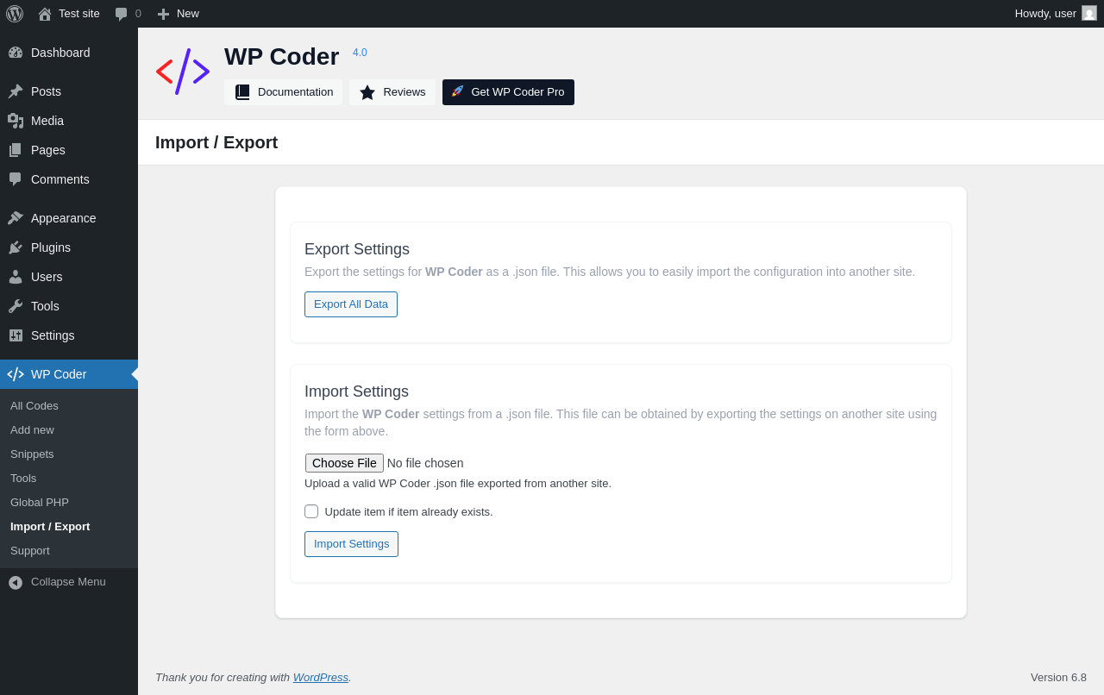Click the Comments icon in sidebar
Screen dimensions: 1104x695
(x=16, y=179)
